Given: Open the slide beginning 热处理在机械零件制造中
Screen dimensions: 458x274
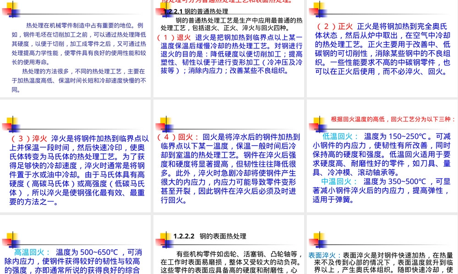Looking at the screenshot, I should coord(76,48).
